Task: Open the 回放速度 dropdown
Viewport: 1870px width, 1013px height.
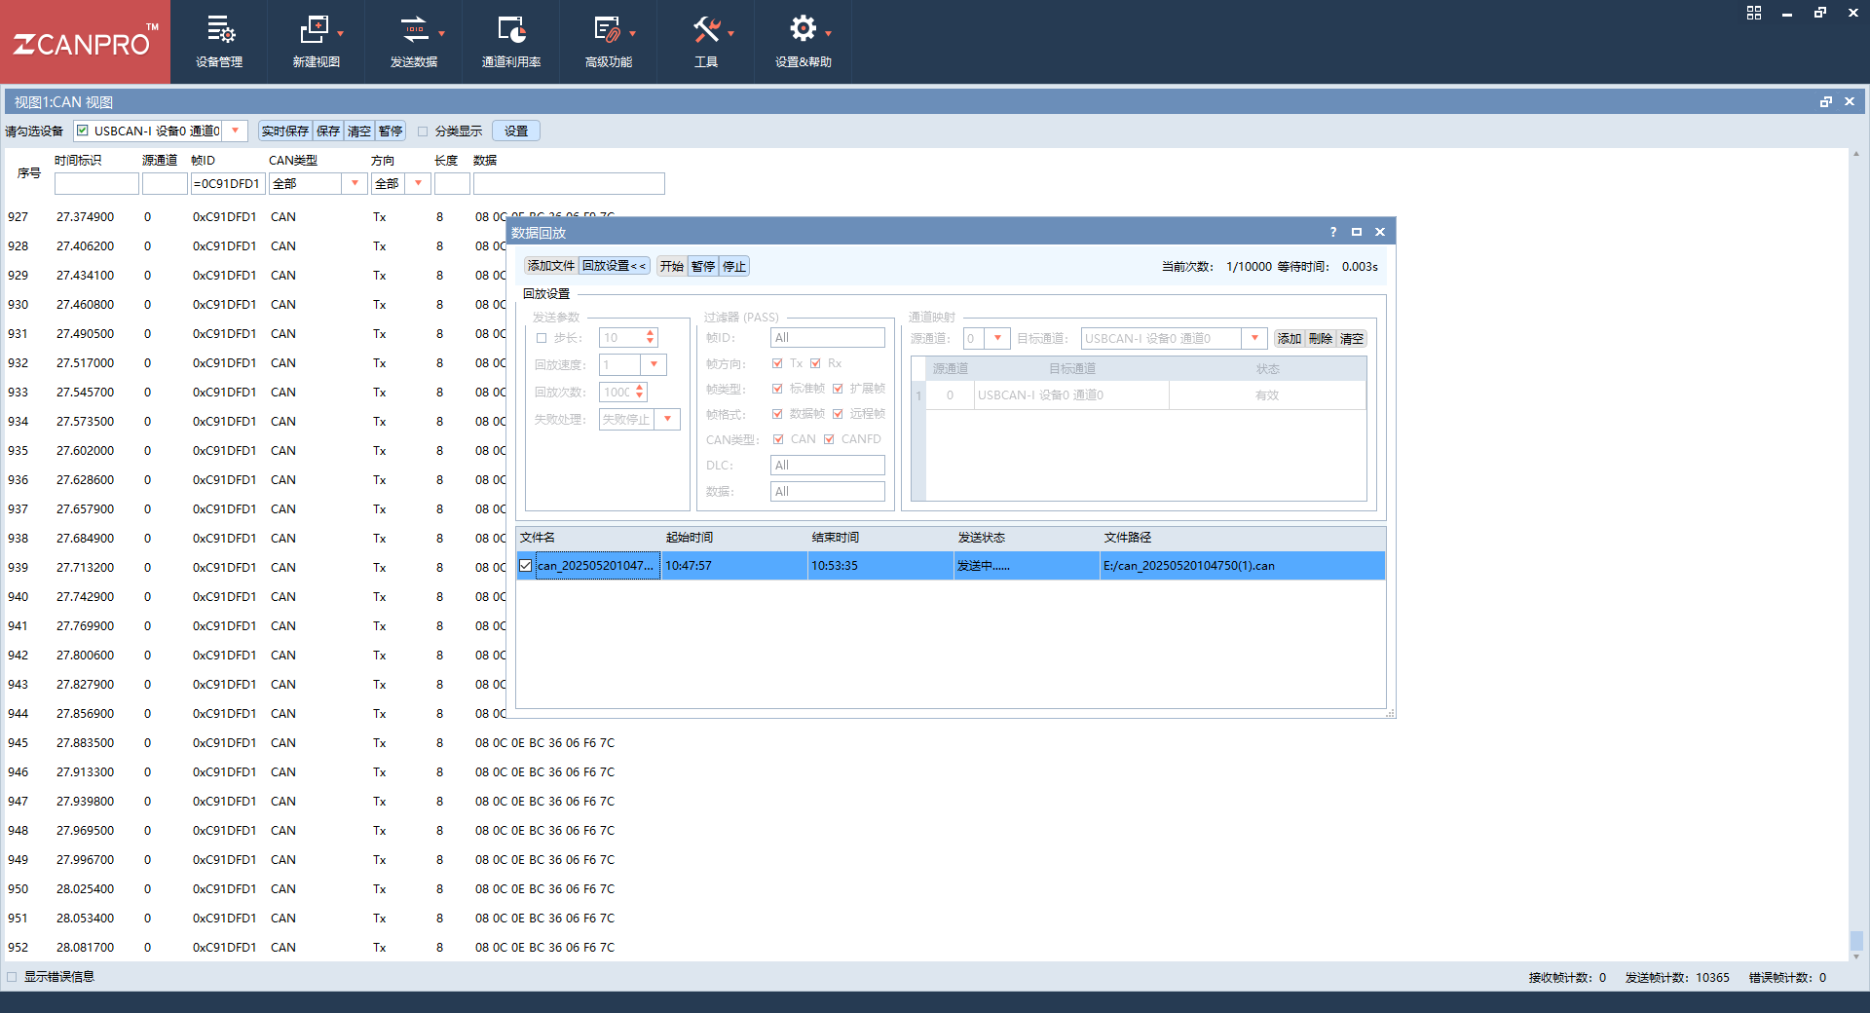Action: (654, 364)
